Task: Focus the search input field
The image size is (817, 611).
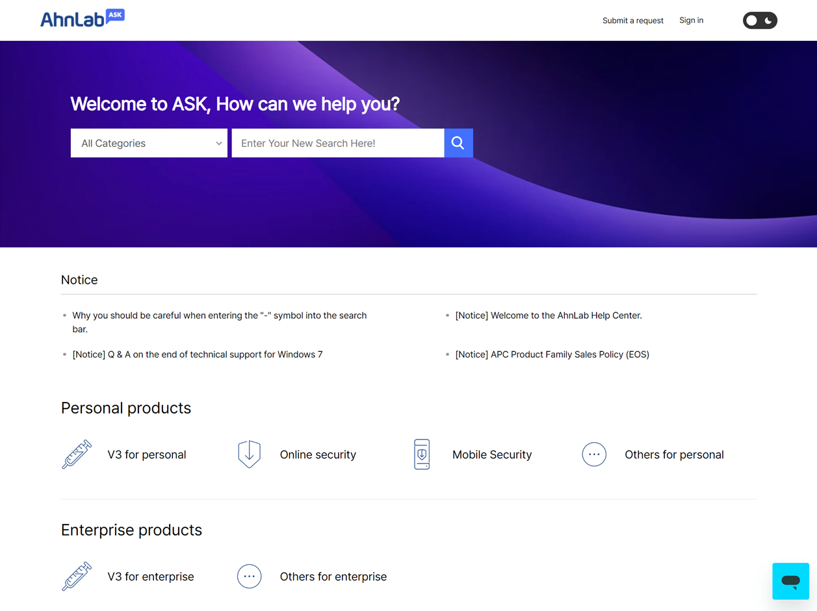Action: [x=338, y=143]
